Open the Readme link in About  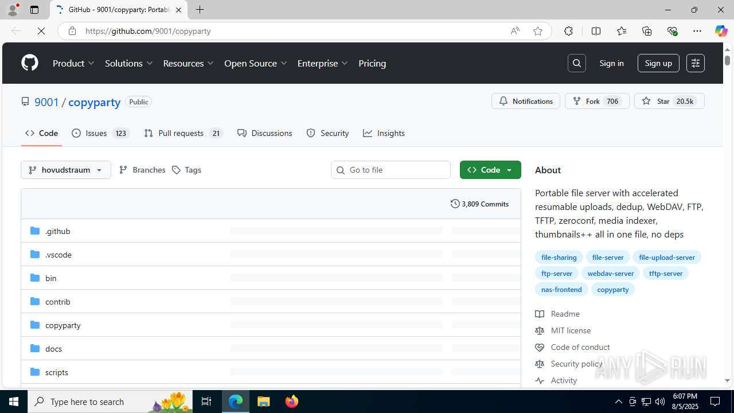(x=565, y=314)
